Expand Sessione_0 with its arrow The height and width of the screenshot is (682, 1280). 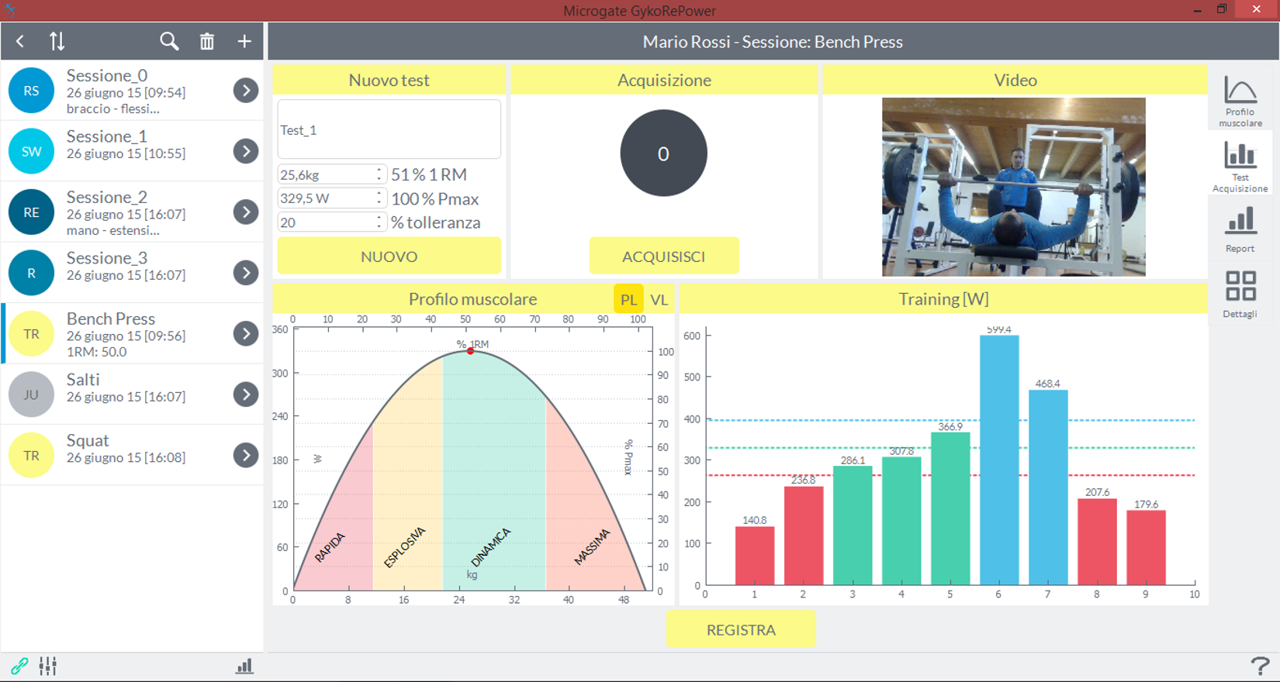[246, 91]
